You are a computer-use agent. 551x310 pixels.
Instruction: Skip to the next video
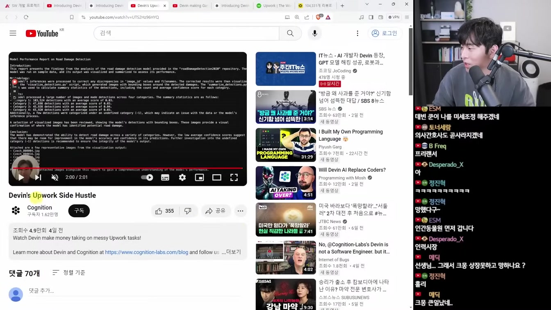pyautogui.click(x=38, y=178)
